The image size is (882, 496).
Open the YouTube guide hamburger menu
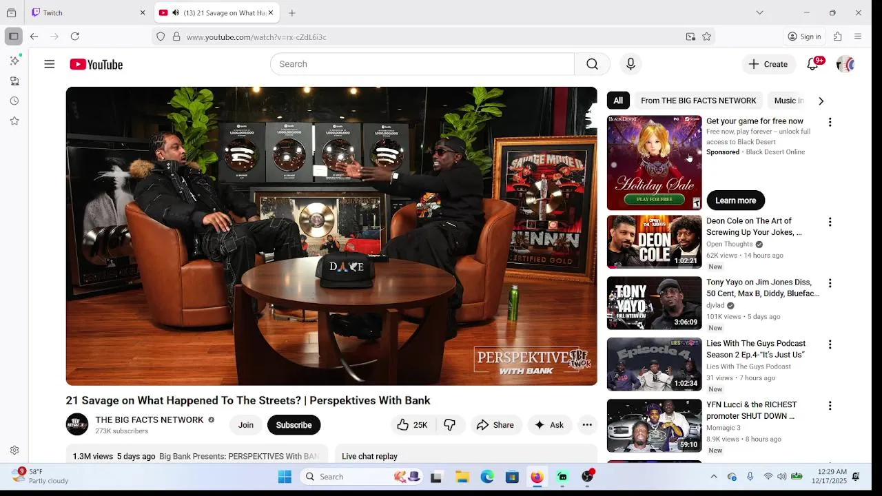(x=49, y=64)
